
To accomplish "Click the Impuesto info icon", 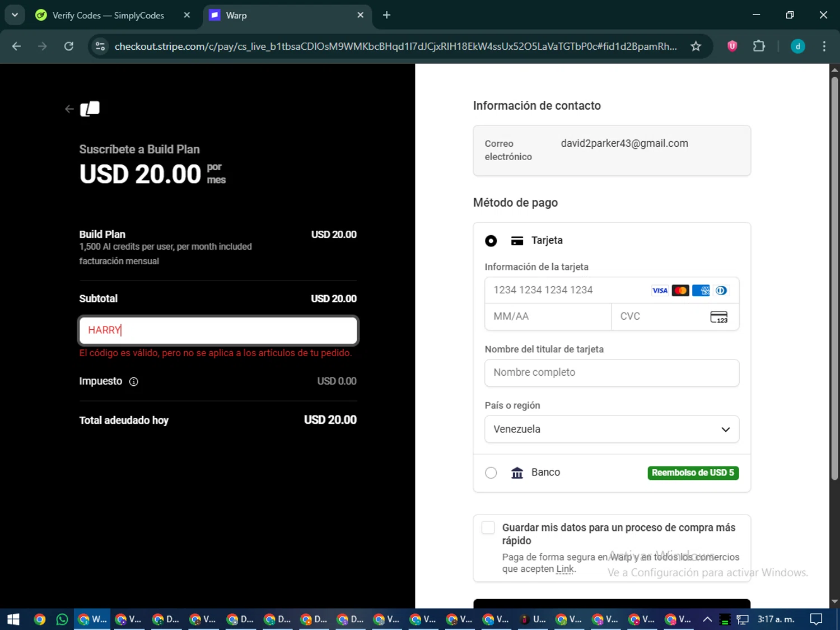I will [133, 381].
